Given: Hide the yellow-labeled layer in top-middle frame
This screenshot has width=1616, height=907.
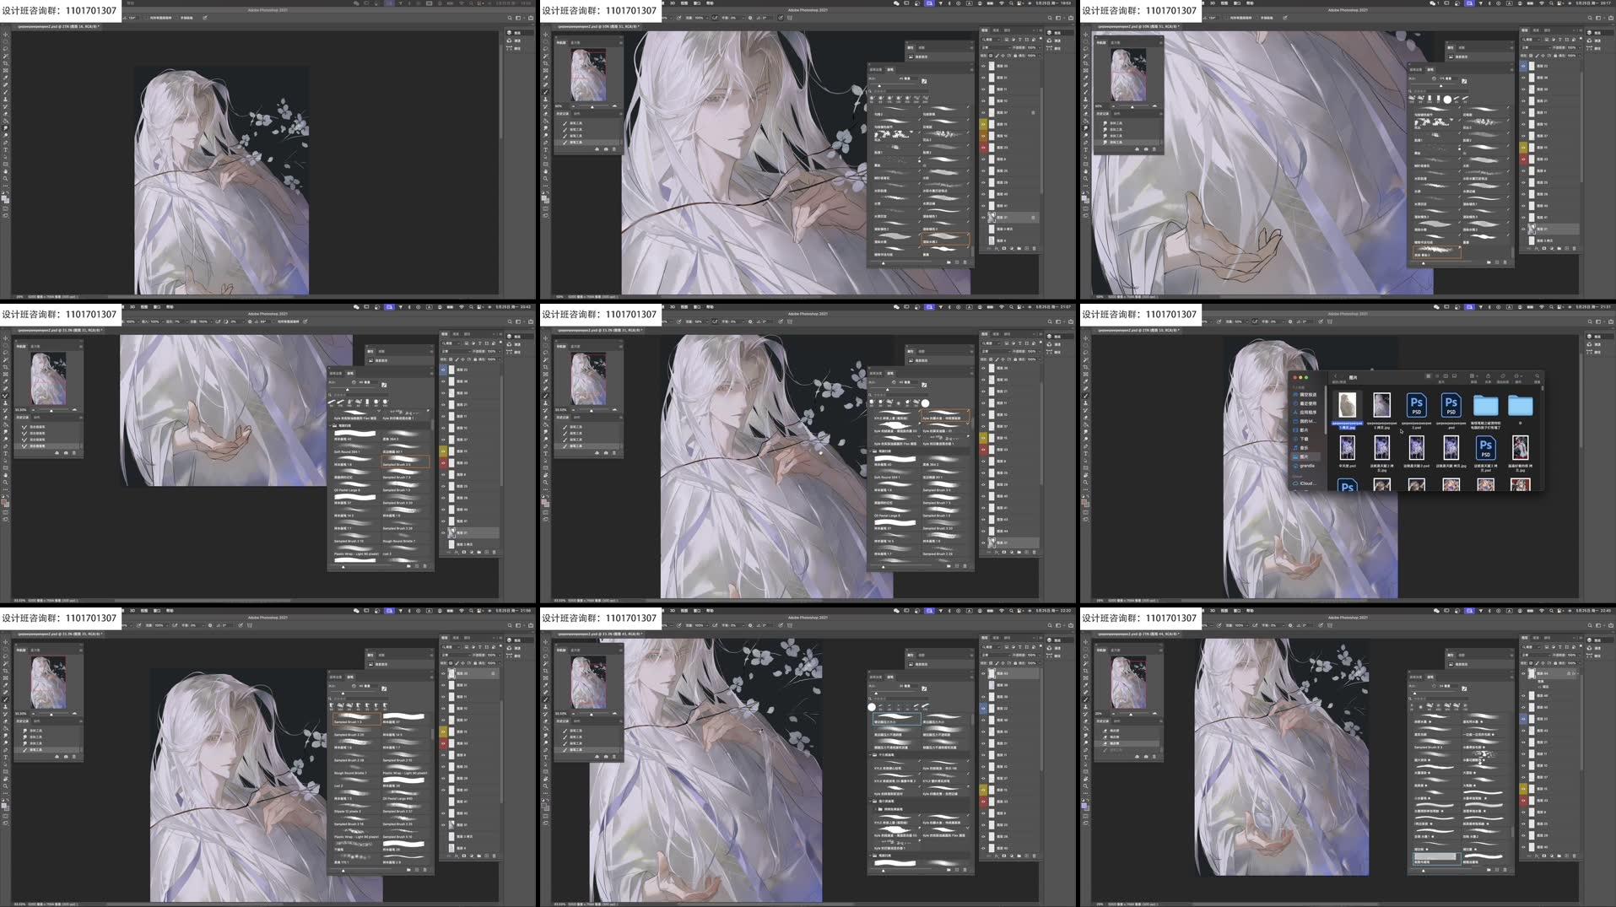Looking at the screenshot, I should click(x=983, y=124).
